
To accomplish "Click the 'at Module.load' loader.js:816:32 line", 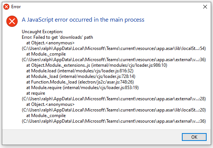I will coord(80,71).
